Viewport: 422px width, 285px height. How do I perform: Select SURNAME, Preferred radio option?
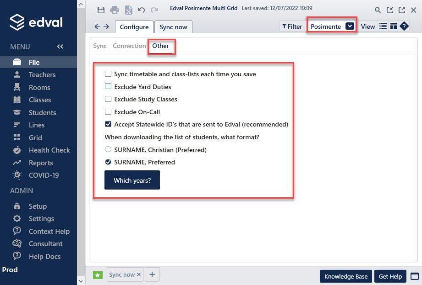[x=108, y=162]
